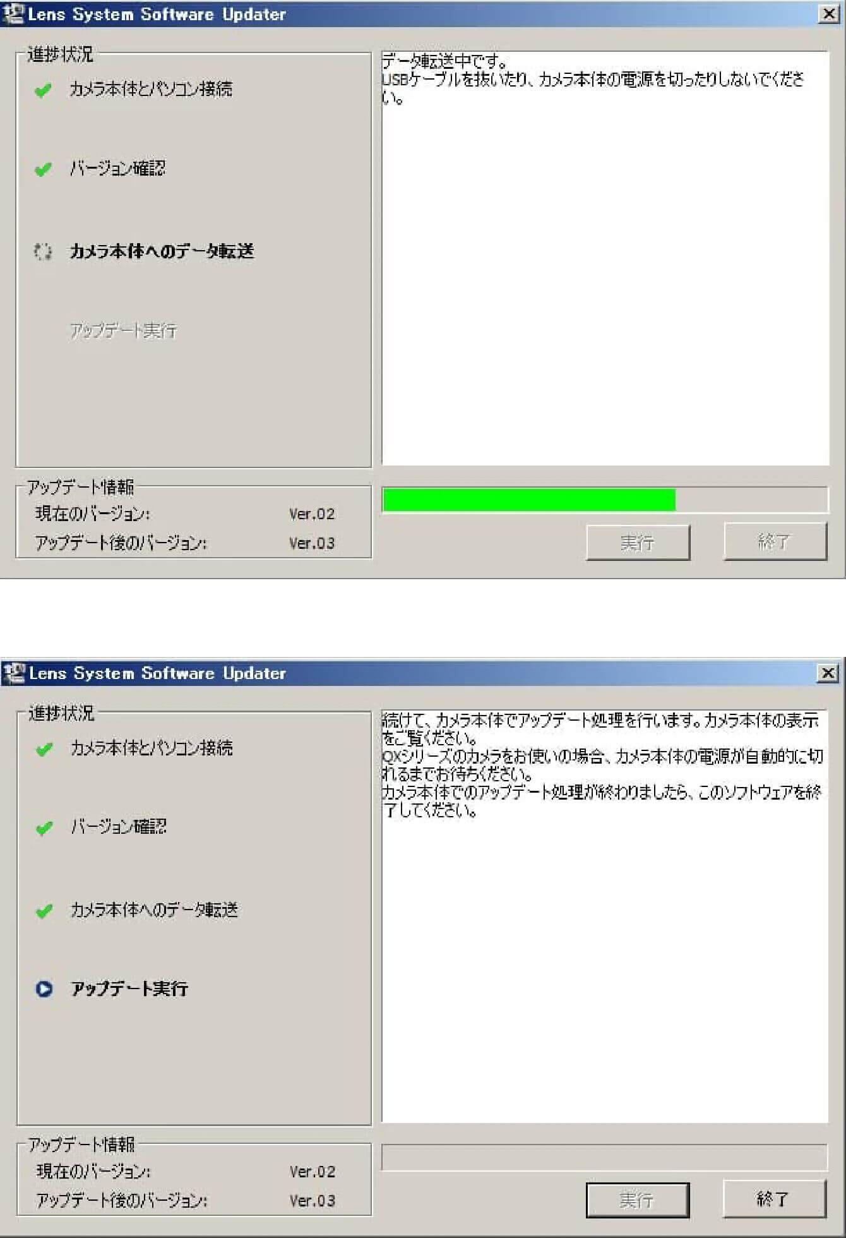Click the green checkmark beside カメラ本体へのデータ転送
846x1238 pixels.
[44, 911]
